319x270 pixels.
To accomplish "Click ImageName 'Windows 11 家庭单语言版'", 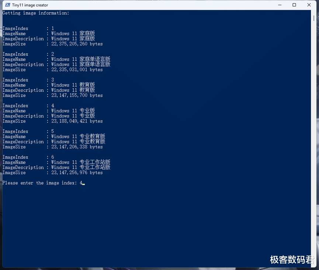I will (x=81, y=59).
